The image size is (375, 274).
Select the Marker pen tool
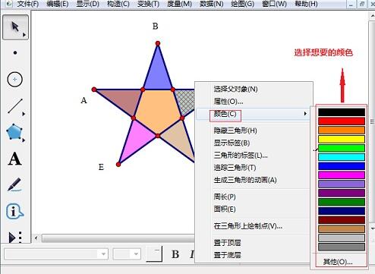pos(14,184)
